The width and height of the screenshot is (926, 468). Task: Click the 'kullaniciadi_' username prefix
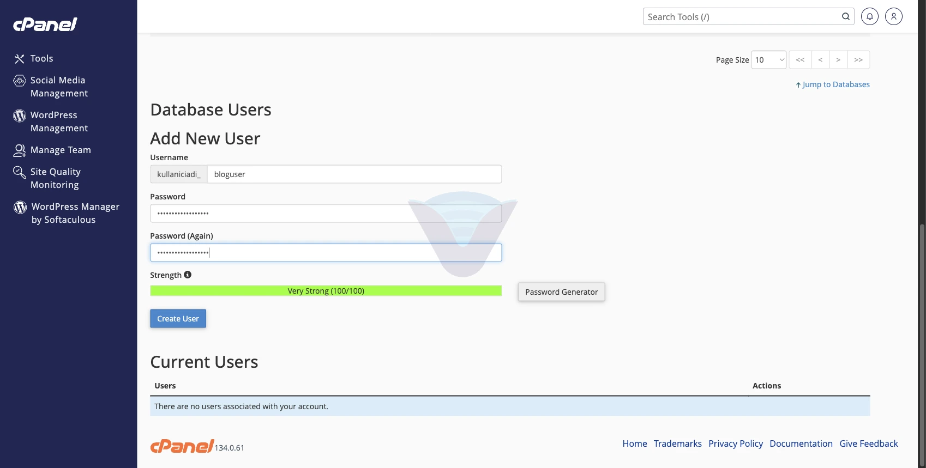tap(179, 174)
